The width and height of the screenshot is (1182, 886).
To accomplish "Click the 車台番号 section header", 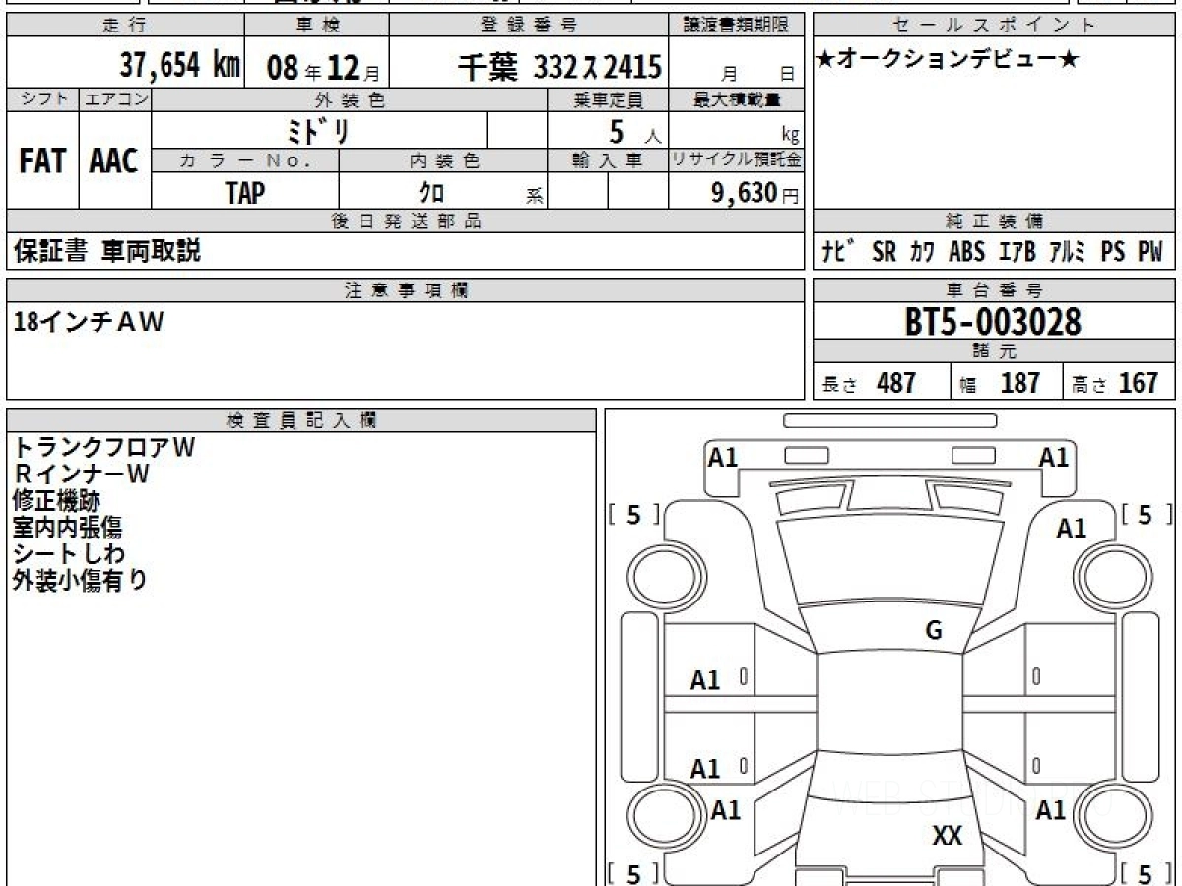I will (994, 290).
